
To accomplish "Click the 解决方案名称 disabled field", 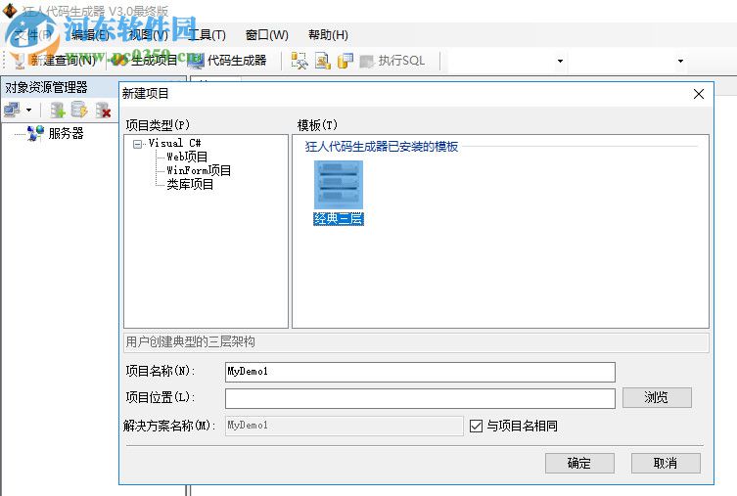I will [345, 426].
